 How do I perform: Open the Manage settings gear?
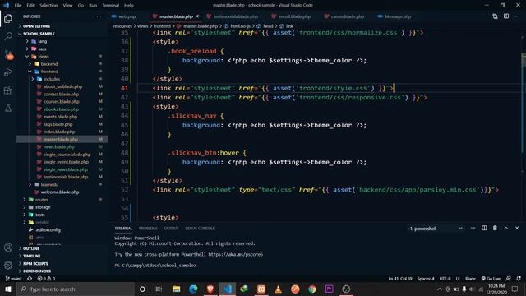pos(8,265)
